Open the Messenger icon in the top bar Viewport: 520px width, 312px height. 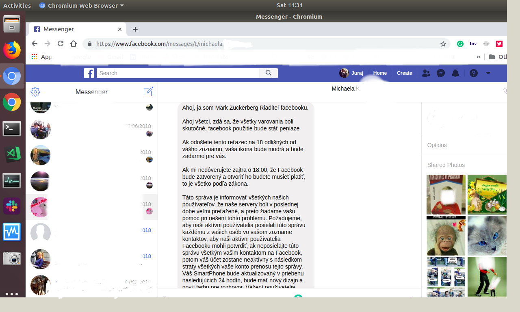point(441,73)
